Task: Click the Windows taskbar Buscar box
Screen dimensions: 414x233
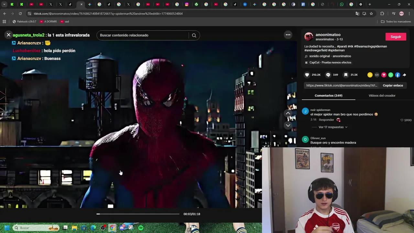Action: coord(36,228)
